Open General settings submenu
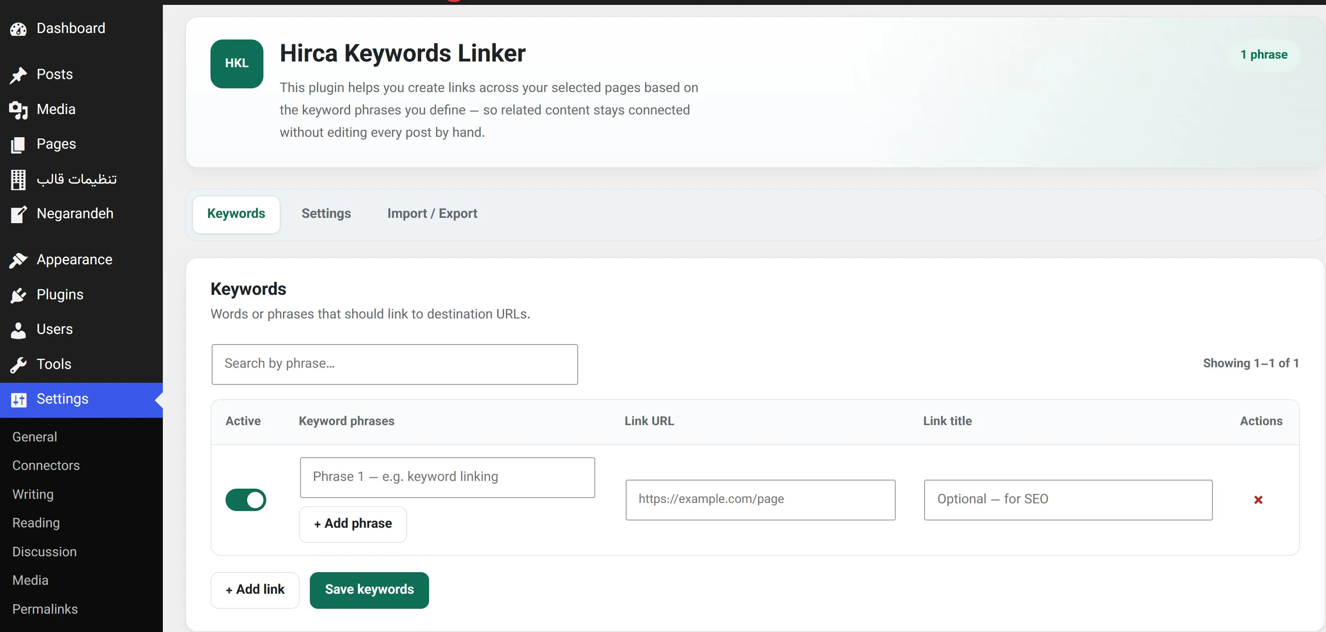Viewport: 1326px width, 632px height. (35, 437)
